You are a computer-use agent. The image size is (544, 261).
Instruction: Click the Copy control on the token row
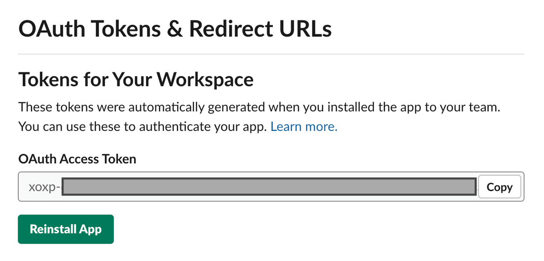tap(500, 187)
